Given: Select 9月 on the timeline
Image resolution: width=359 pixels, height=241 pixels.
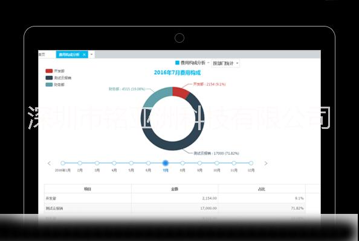Looking at the screenshot, I should (x=199, y=163).
